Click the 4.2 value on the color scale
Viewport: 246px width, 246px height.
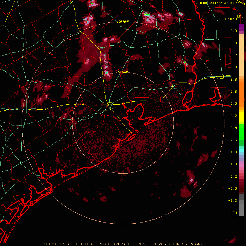pyautogui.click(x=234, y=116)
